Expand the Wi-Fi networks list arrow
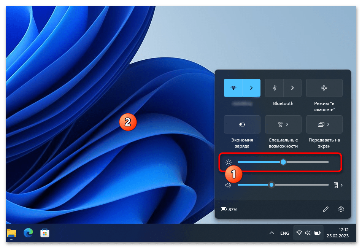 (251, 88)
